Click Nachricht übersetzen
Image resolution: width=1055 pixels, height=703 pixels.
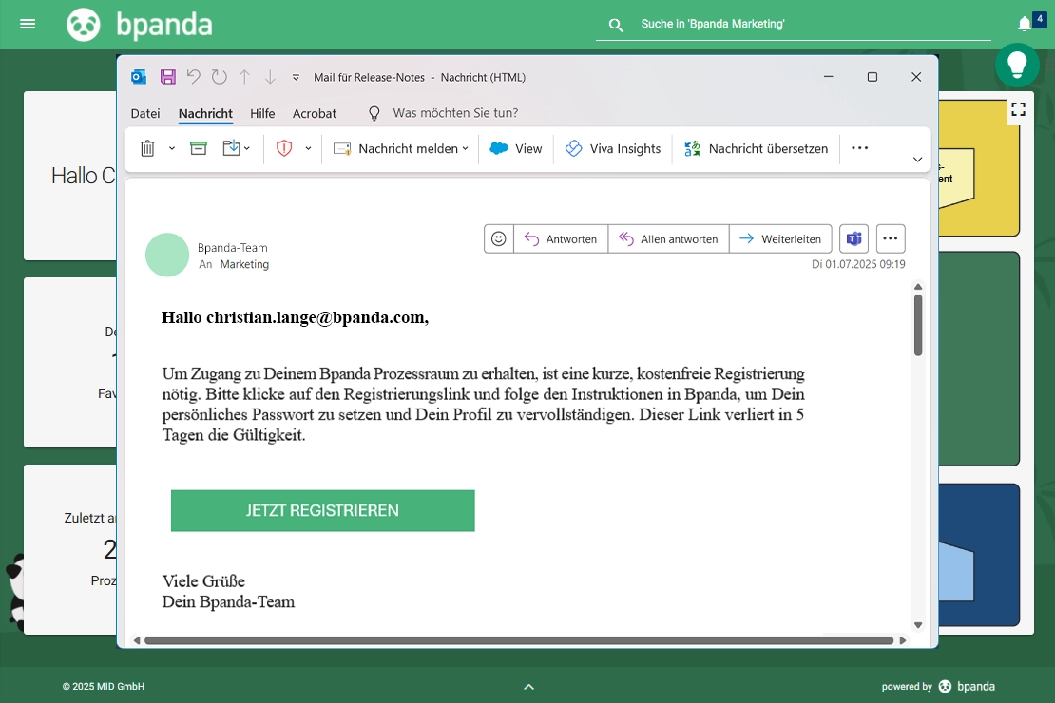(x=757, y=148)
